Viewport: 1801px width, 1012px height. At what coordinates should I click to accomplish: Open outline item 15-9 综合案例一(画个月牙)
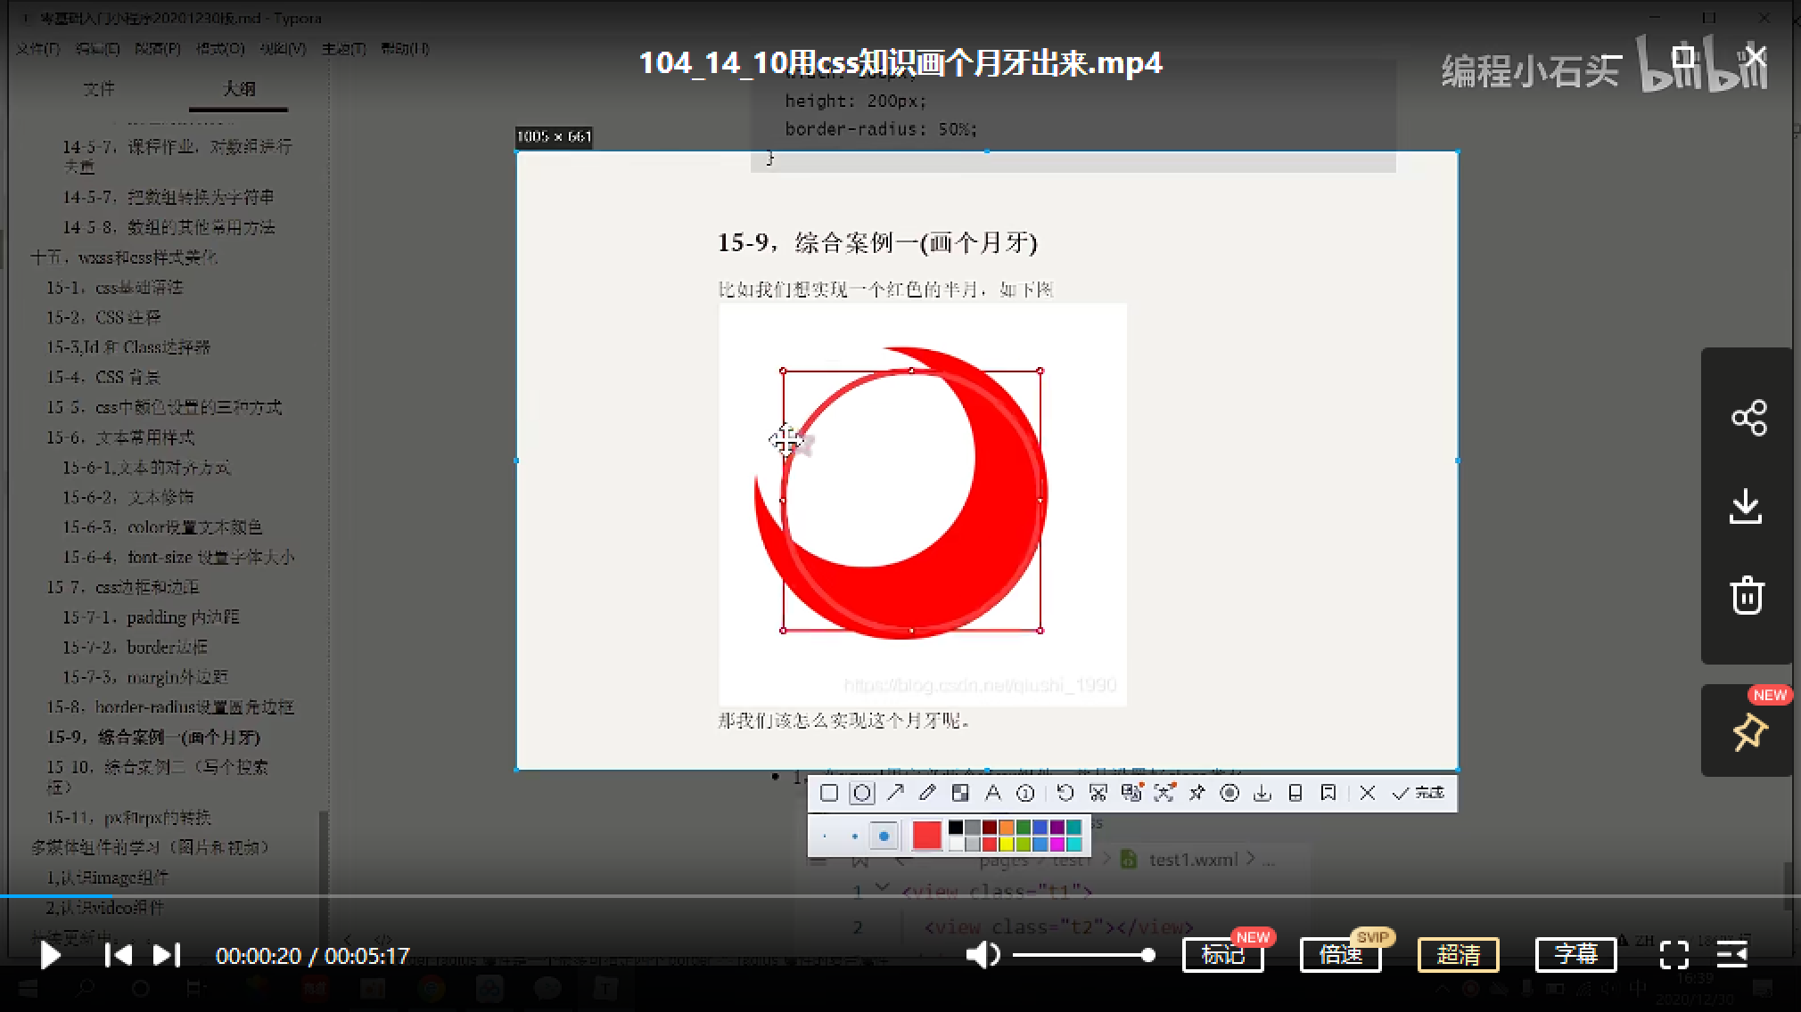pyautogui.click(x=153, y=737)
